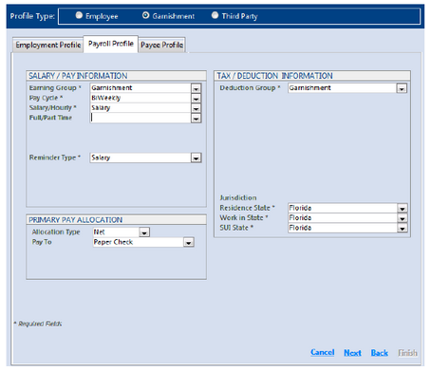Click the Next link
This screenshot has width=431, height=371.
(352, 353)
